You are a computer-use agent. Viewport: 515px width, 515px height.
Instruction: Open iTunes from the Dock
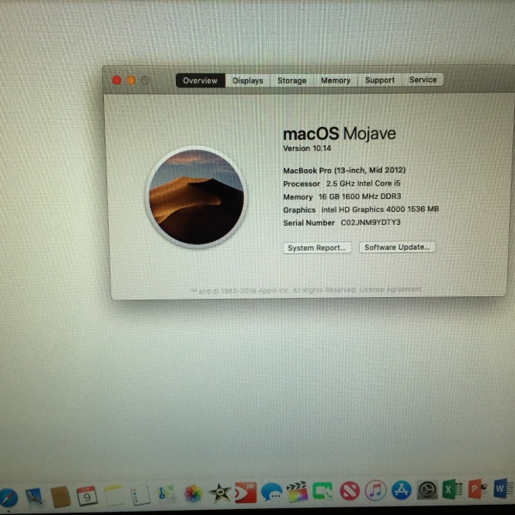coord(375,491)
